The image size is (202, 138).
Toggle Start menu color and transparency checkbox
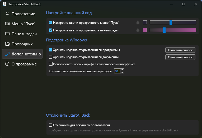tap(51, 23)
